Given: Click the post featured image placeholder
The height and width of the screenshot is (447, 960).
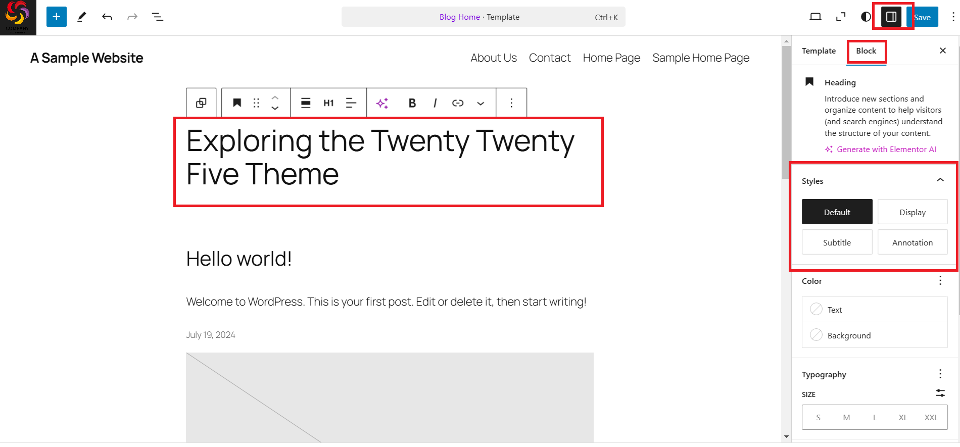Looking at the screenshot, I should [390, 398].
